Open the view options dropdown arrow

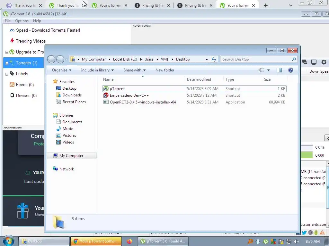click(x=268, y=70)
